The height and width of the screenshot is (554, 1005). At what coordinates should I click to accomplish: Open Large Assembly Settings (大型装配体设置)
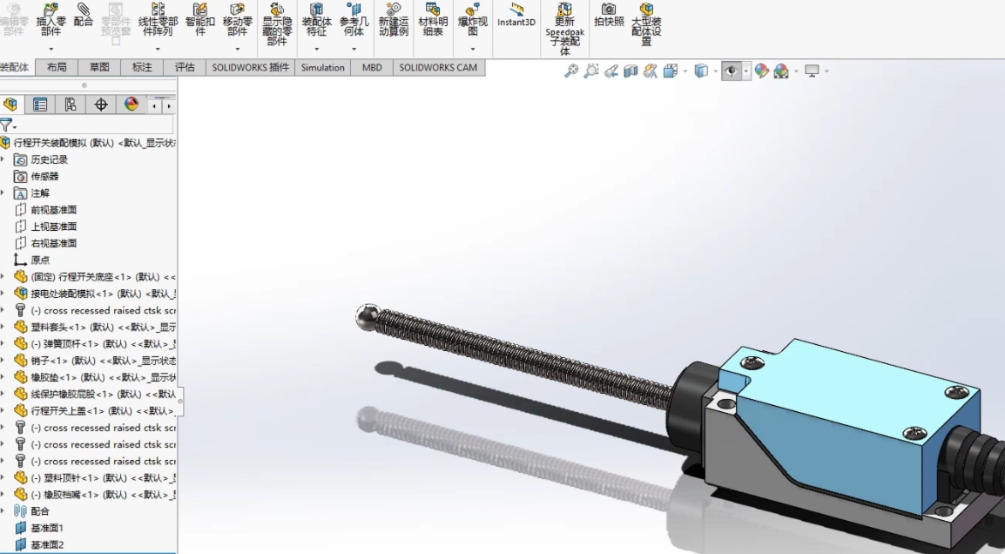(x=646, y=23)
